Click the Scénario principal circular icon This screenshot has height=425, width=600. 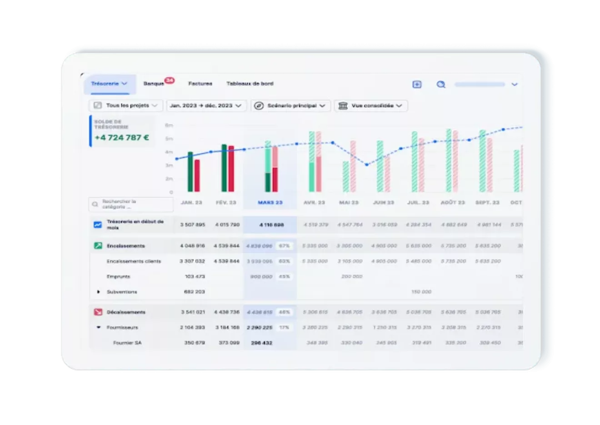tap(259, 105)
